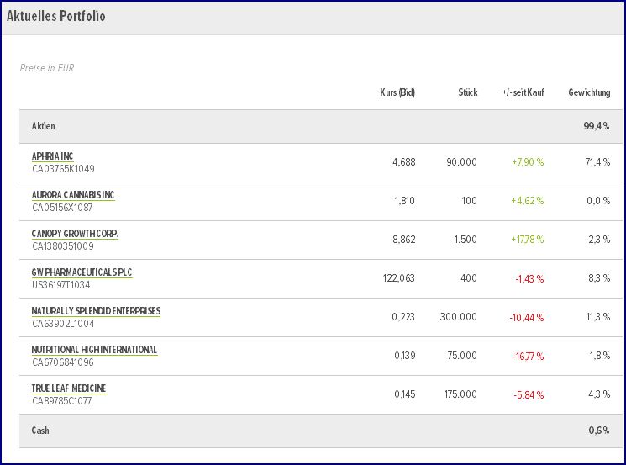Click CANOPY GROWTH CORP. stock name
This screenshot has height=465, width=626.
[x=75, y=234]
